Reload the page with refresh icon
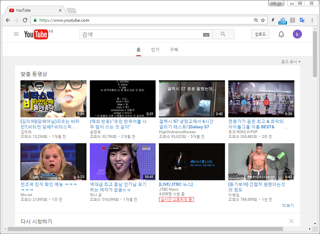Screen dimensions: 320x234 pyautogui.click(x=25, y=20)
